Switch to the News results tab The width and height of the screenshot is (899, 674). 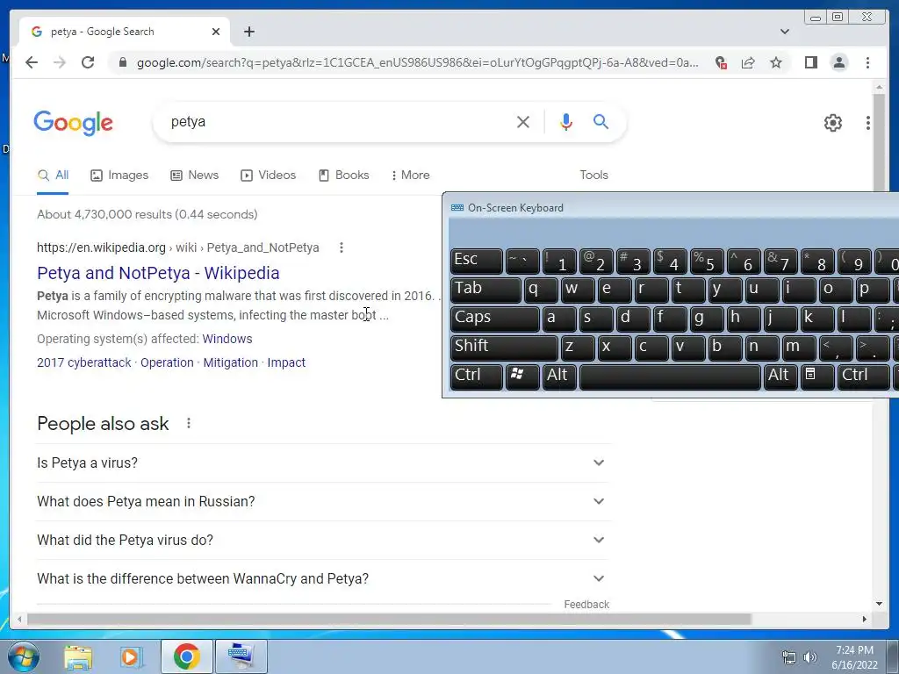click(x=194, y=175)
